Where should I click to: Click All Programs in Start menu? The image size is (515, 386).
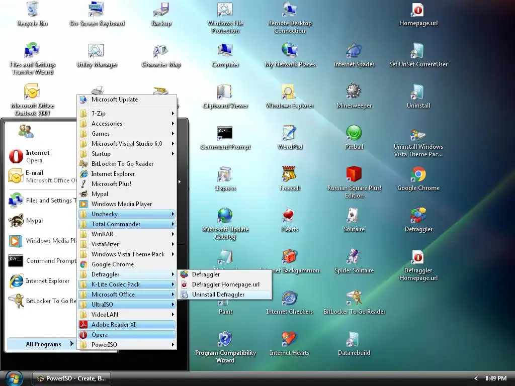point(41,344)
